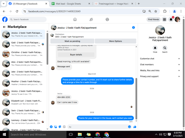This screenshot has height=138, width=185.
Task: Open Task View on the taskbar
Action: click(71, 134)
